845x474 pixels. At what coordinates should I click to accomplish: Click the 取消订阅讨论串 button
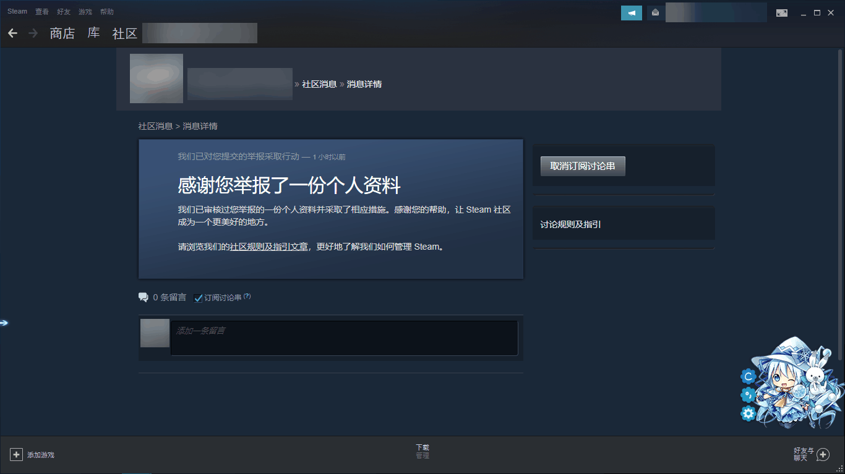tap(582, 166)
